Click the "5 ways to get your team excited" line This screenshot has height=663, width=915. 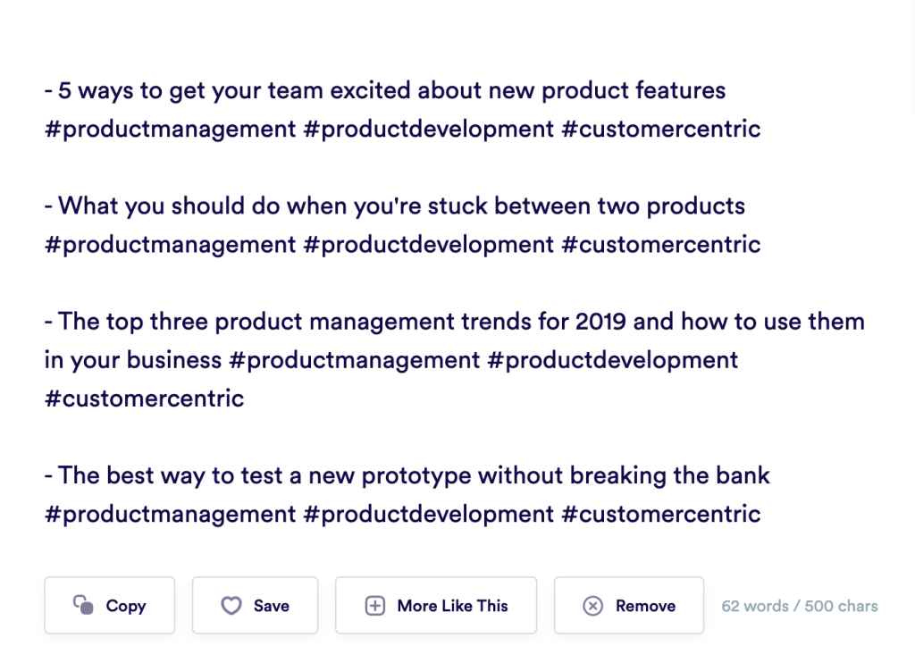coord(385,90)
